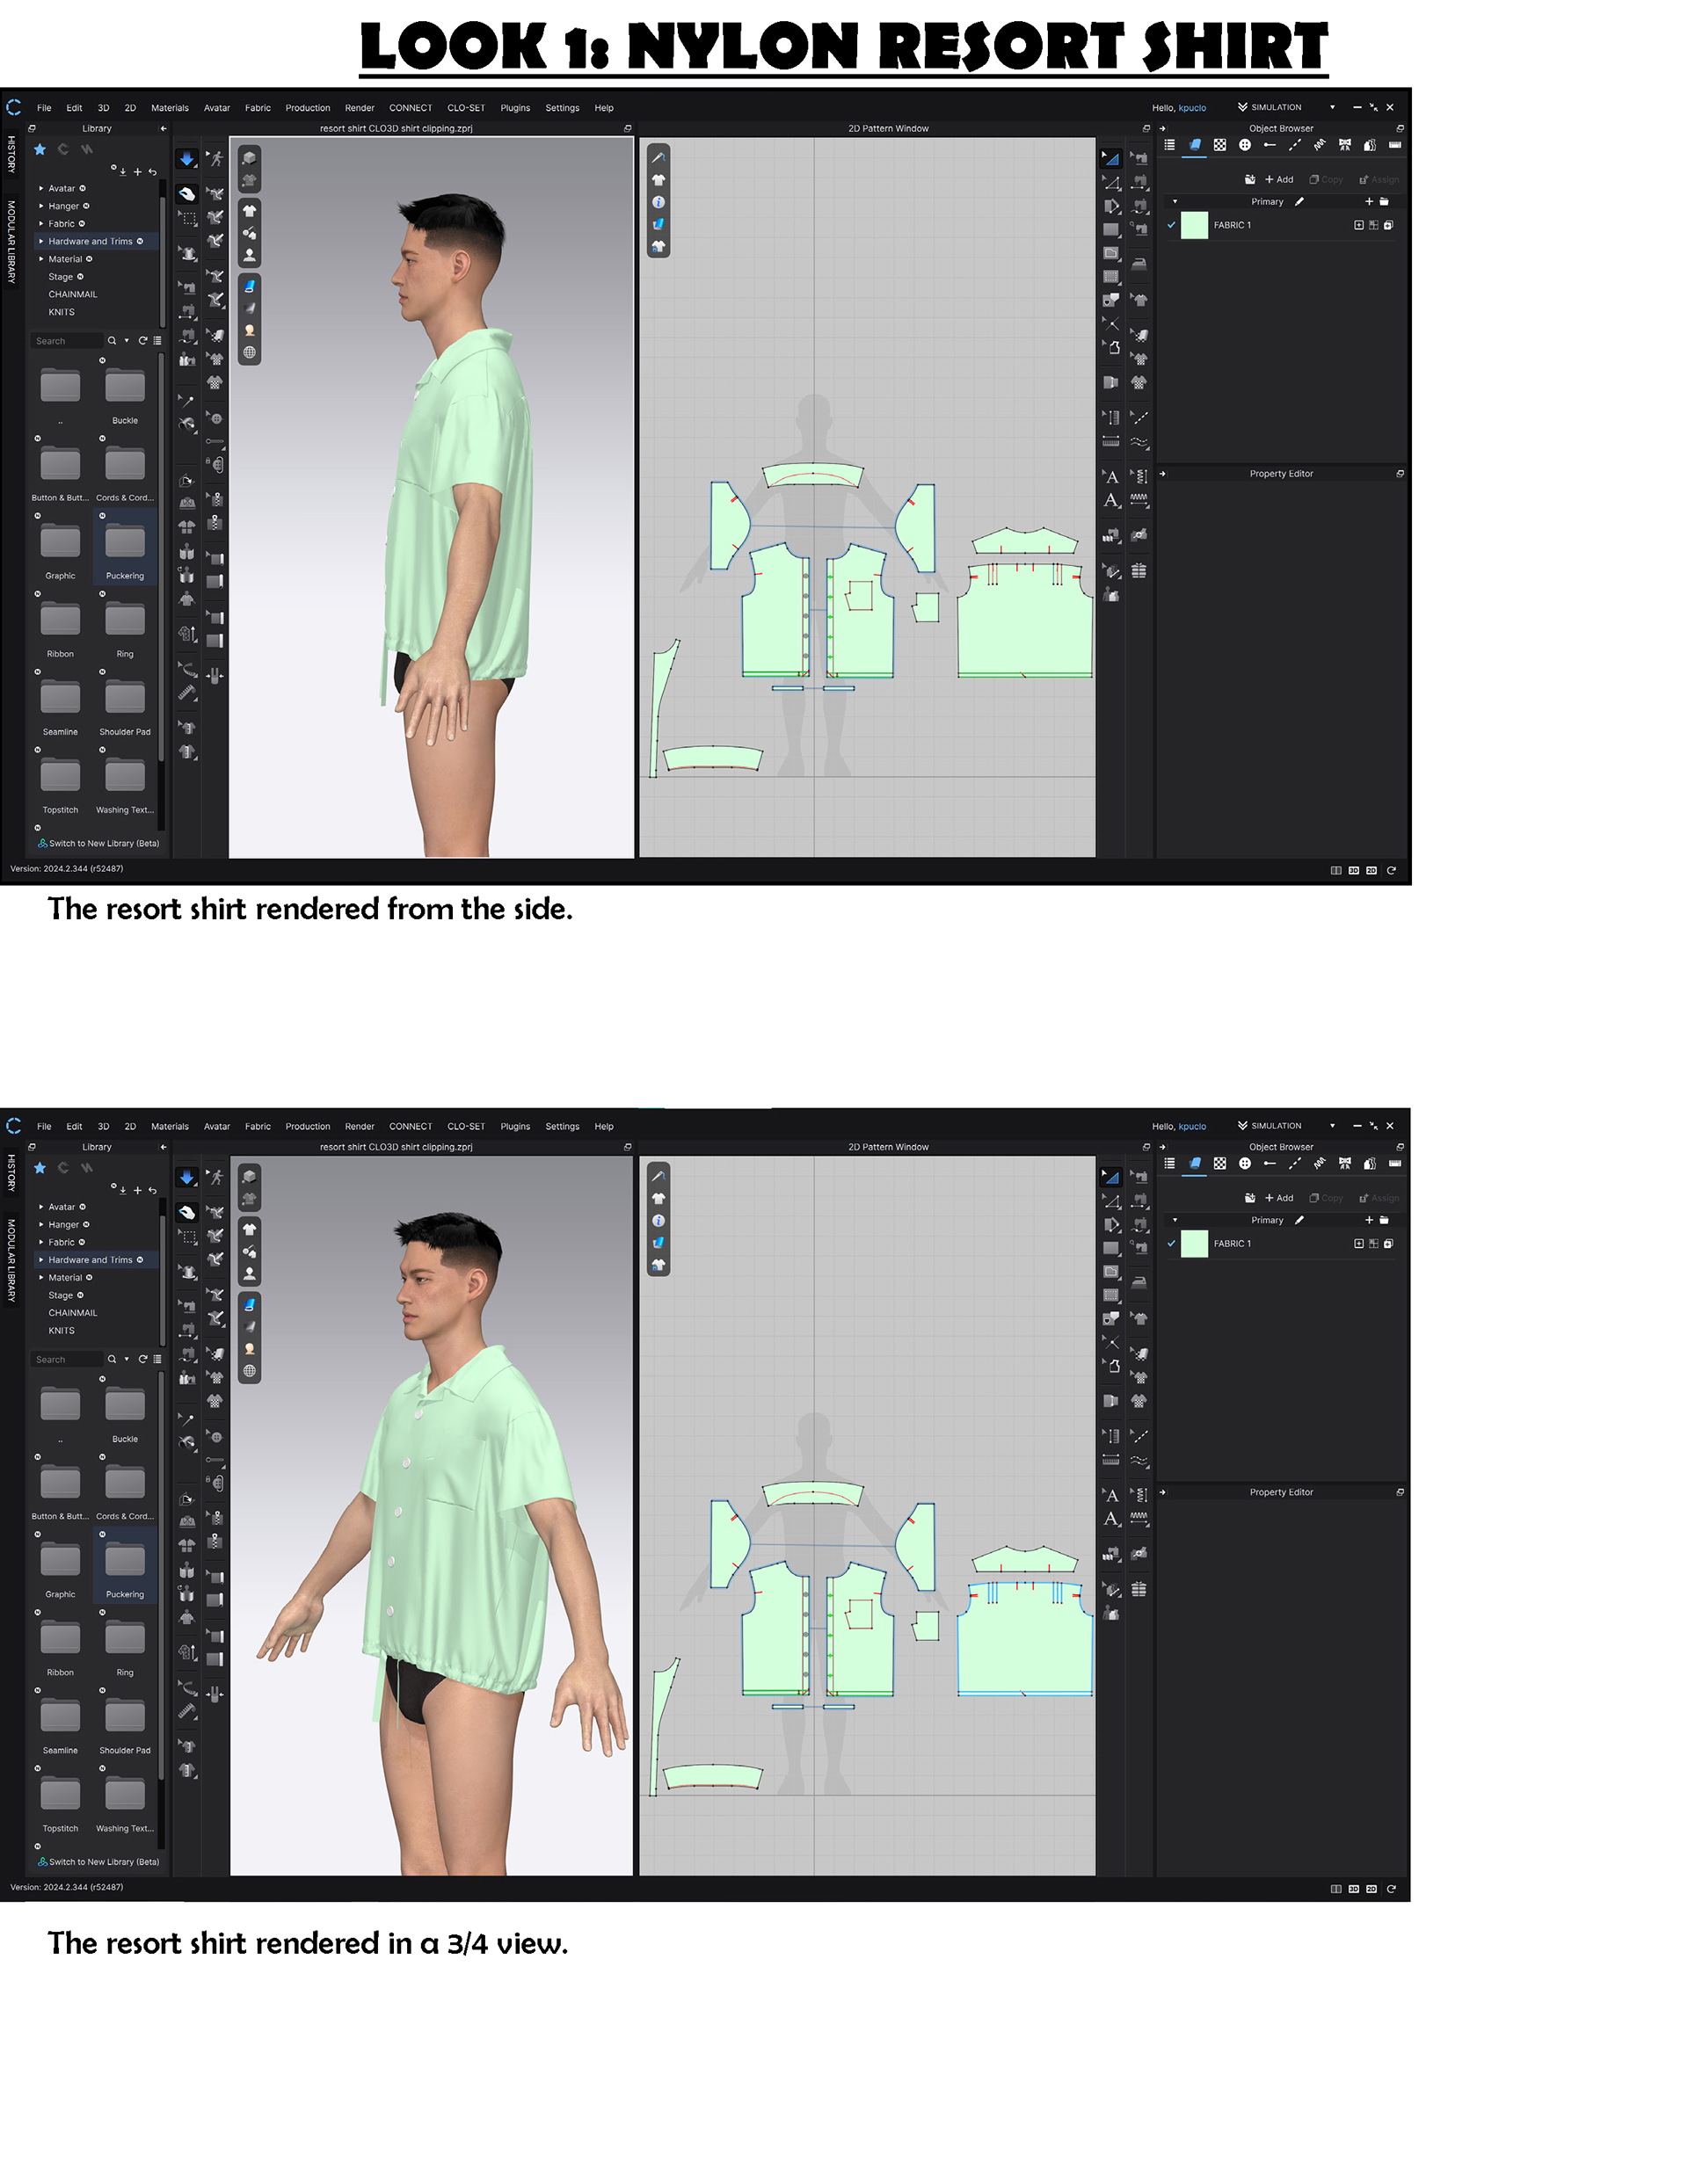Click FABRIC 1 green swatch in side-view screenshot
Image resolution: width=1688 pixels, height=2184 pixels.
point(1195,225)
